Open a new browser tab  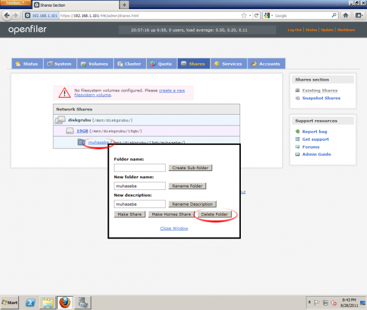pyautogui.click(x=124, y=5)
